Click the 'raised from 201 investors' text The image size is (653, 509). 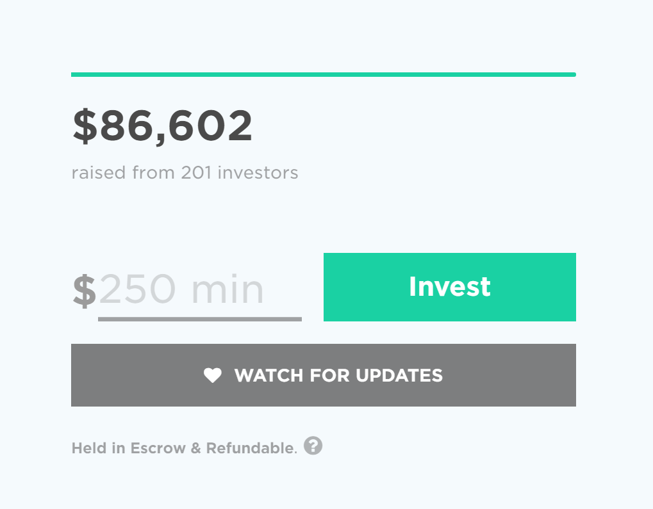(185, 173)
